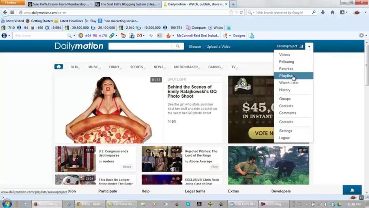Click the toolbar settings gear icon
369x208 pixels.
tap(361, 35)
